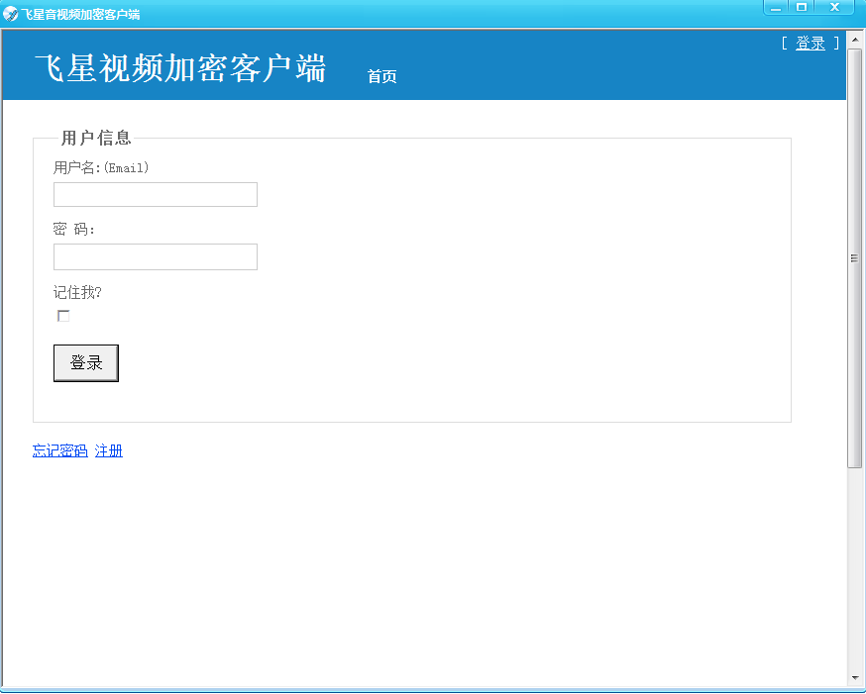Click the scrollbar down arrow

coord(855,677)
